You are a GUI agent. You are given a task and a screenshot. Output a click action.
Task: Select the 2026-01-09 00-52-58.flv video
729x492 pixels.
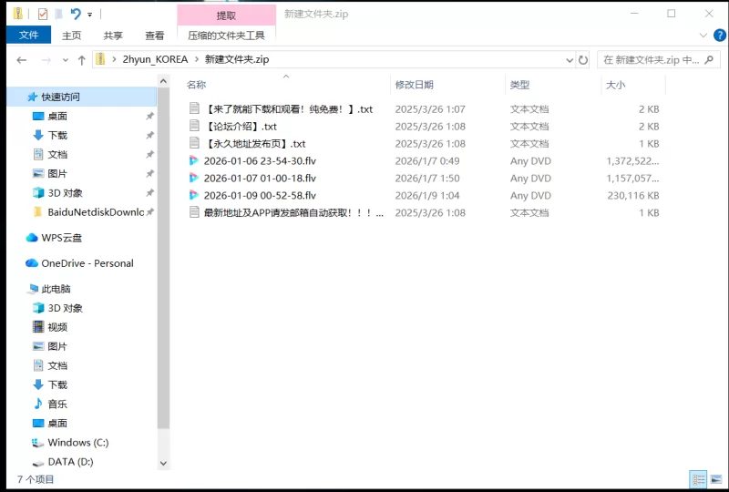coord(260,195)
